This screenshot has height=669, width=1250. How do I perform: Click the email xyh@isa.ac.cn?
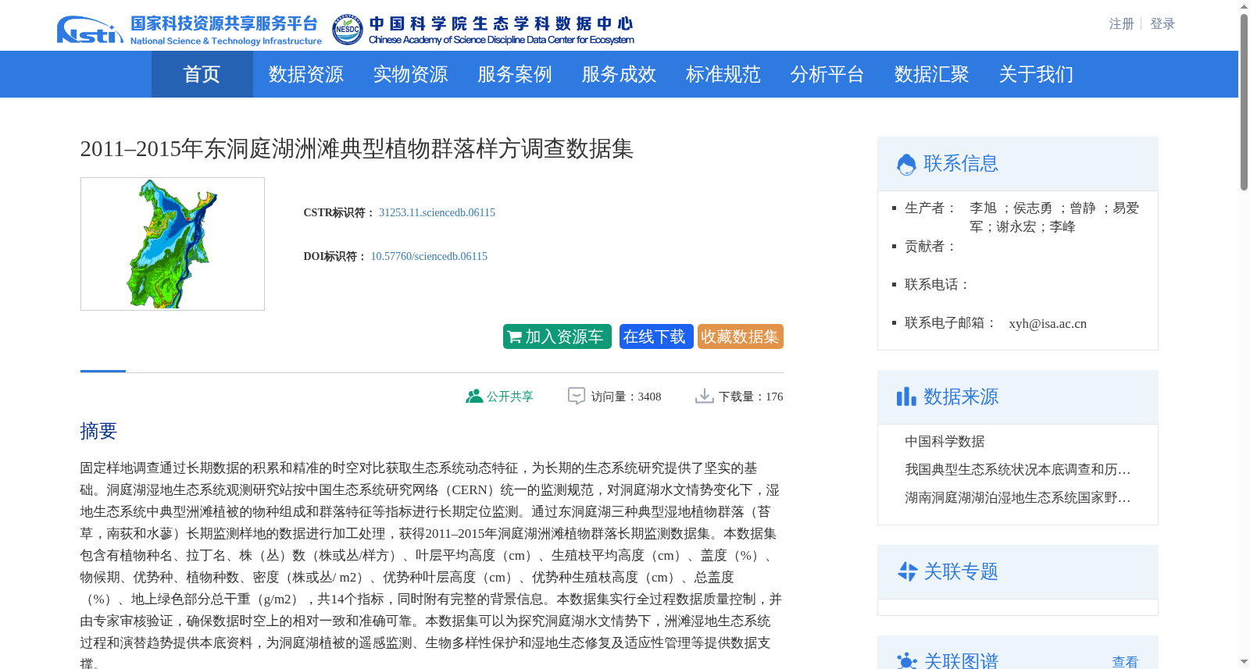(1048, 323)
